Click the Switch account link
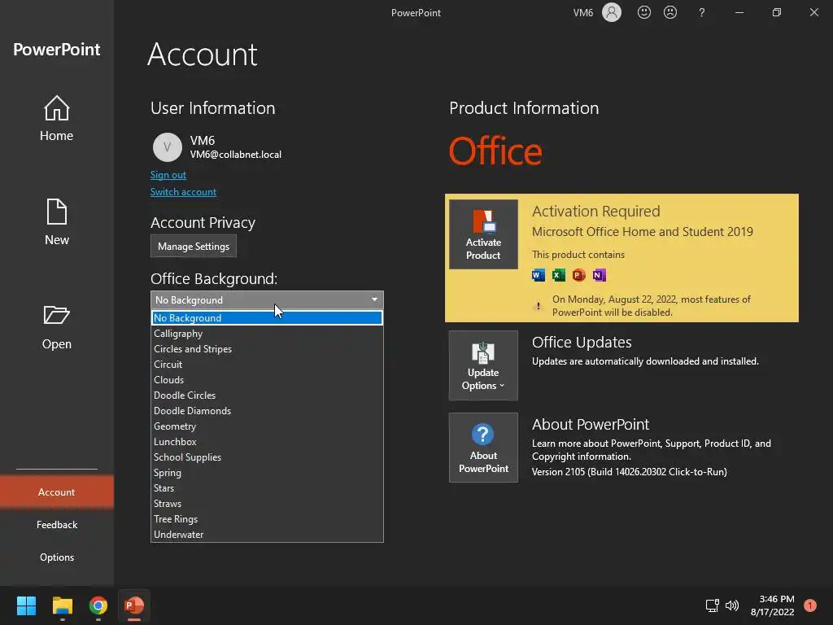 pos(183,192)
